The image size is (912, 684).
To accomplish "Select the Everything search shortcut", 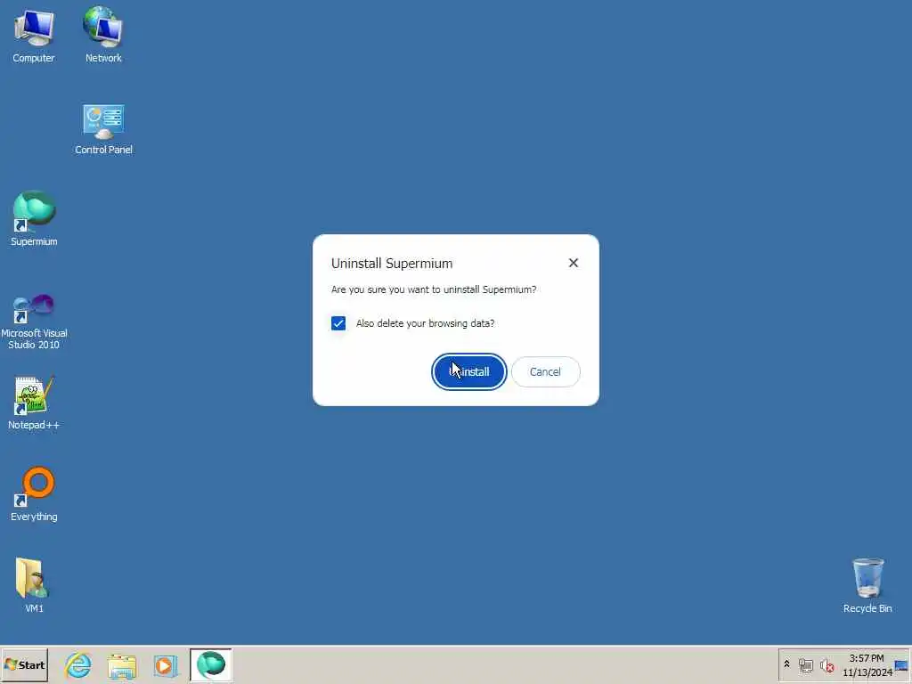I will 34,493.
